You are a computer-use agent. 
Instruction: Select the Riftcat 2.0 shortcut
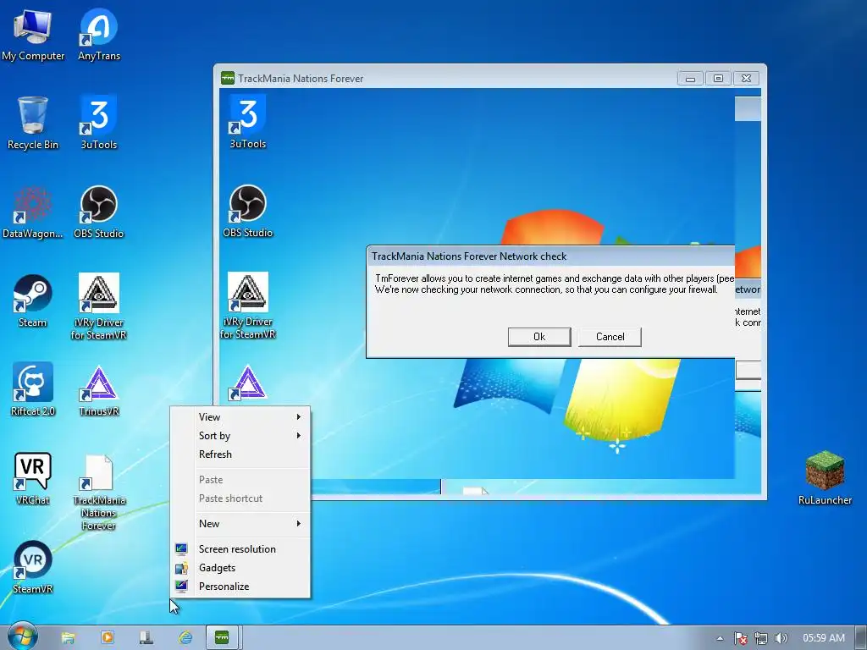pos(33,389)
